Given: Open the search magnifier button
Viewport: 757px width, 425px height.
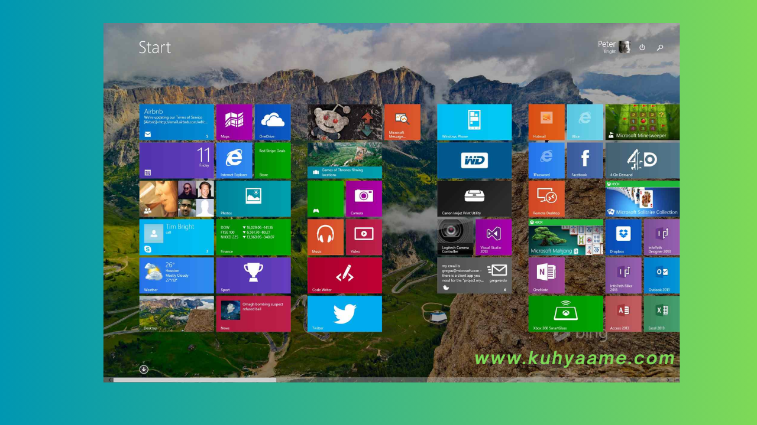Looking at the screenshot, I should 660,47.
